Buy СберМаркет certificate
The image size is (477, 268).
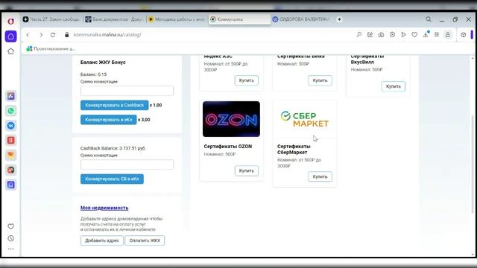320,176
